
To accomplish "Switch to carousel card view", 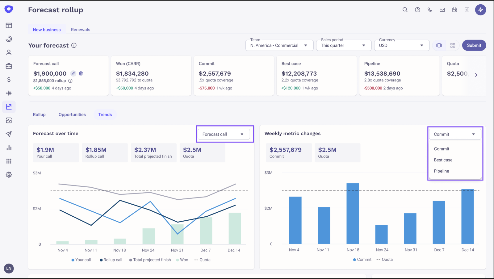I will pos(439,45).
